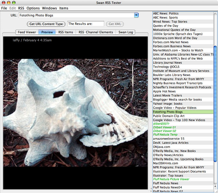Open the File menu
218x193 pixels.
4,8
